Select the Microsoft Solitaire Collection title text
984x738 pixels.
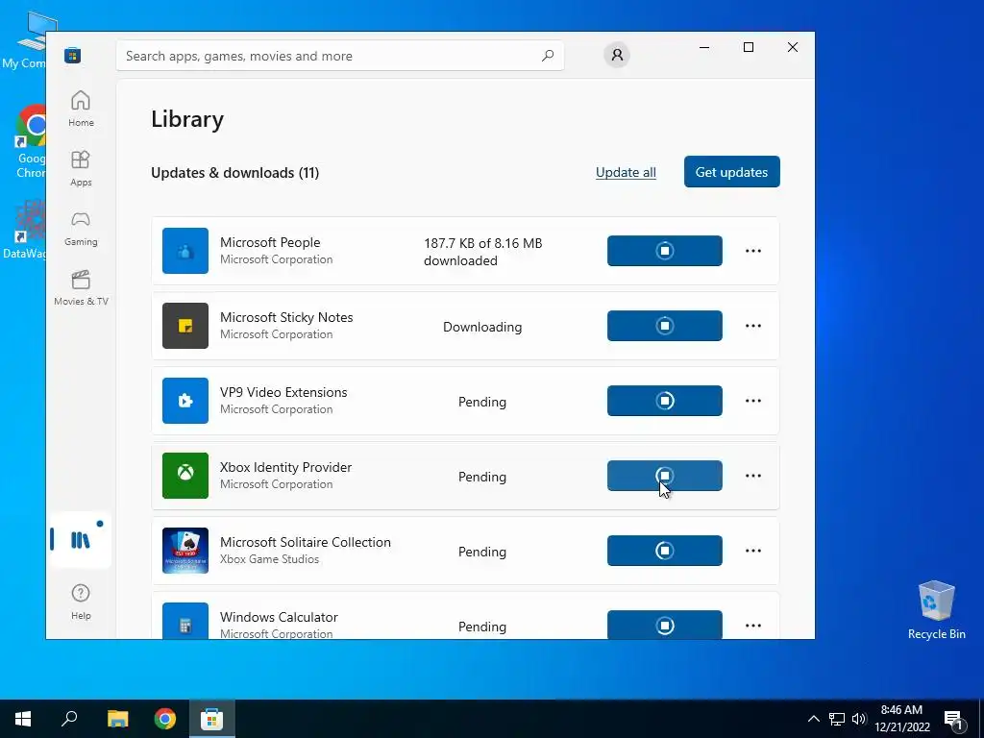point(305,542)
